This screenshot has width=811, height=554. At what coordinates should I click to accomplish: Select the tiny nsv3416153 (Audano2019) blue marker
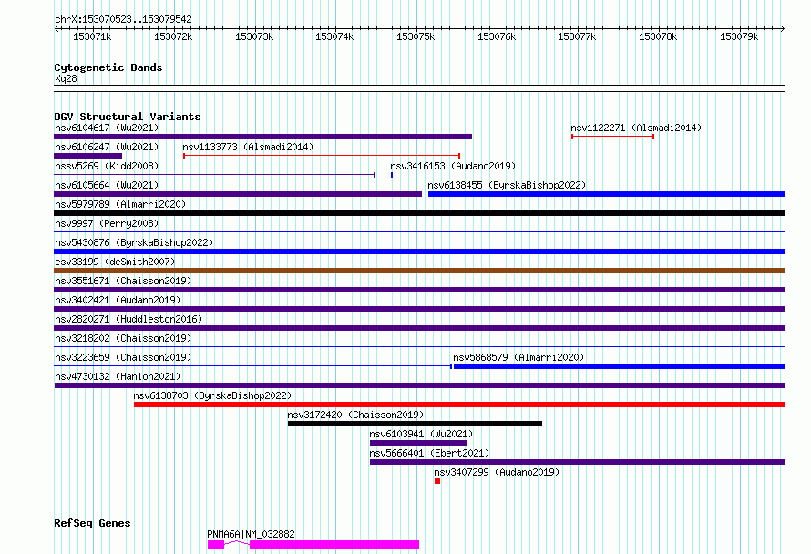392,175
